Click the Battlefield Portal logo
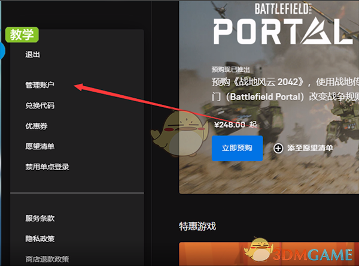This screenshot has height=266, width=359. (284, 23)
